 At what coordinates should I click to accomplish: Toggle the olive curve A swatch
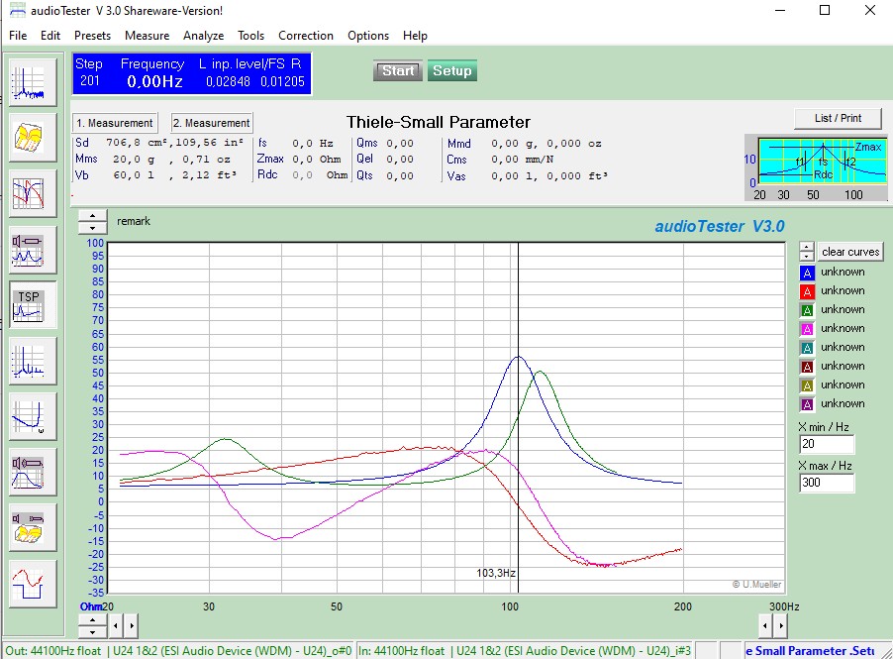click(x=807, y=385)
